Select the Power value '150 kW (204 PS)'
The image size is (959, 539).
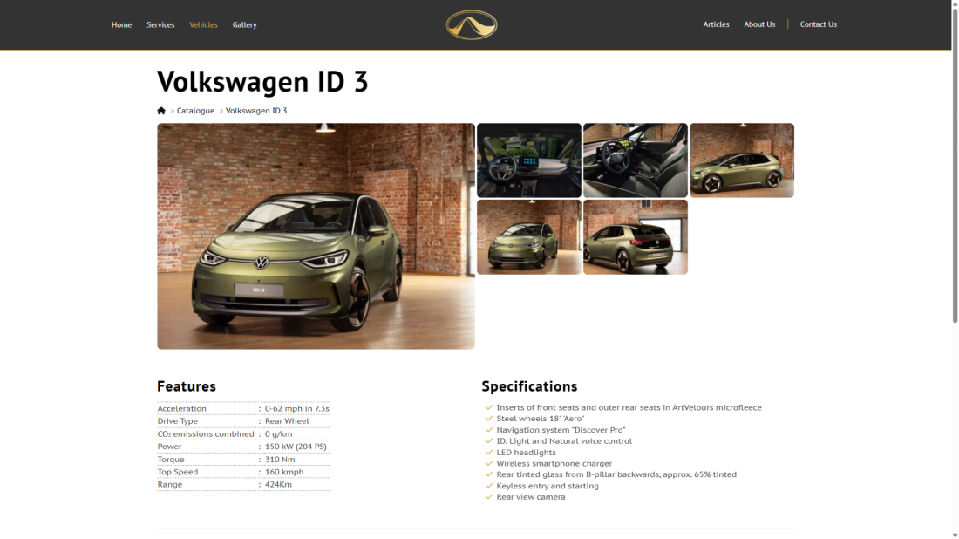(x=296, y=447)
